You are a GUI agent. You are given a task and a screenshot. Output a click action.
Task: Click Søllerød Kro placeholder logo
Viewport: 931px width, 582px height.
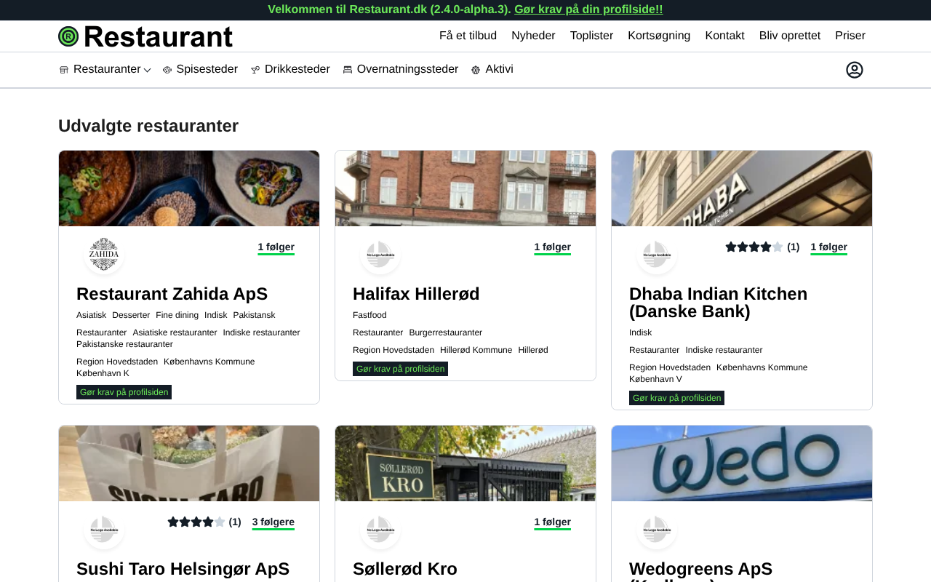coord(380,529)
